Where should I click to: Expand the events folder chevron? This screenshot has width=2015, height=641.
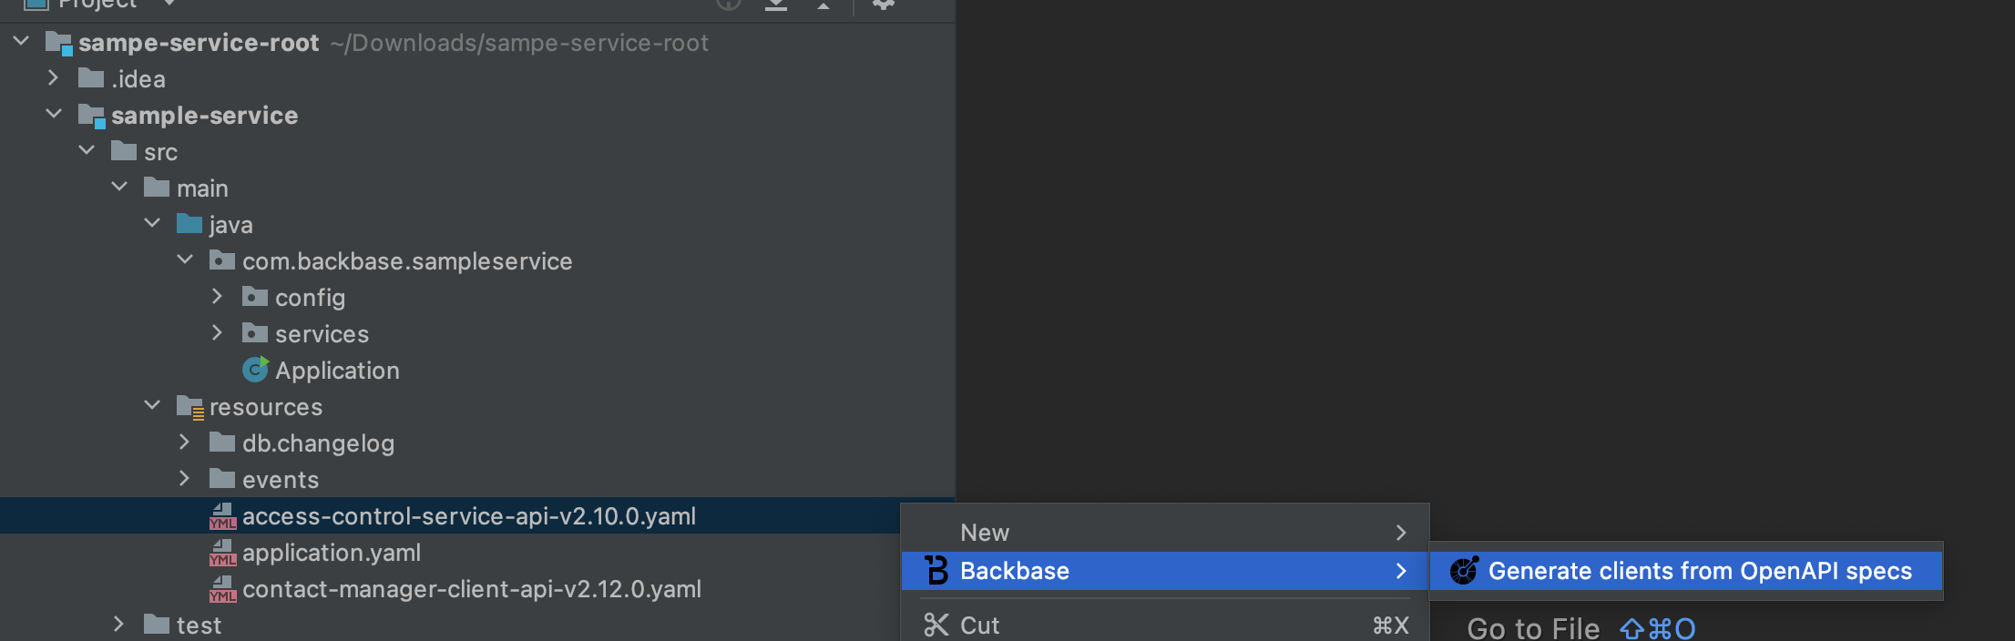click(x=185, y=479)
